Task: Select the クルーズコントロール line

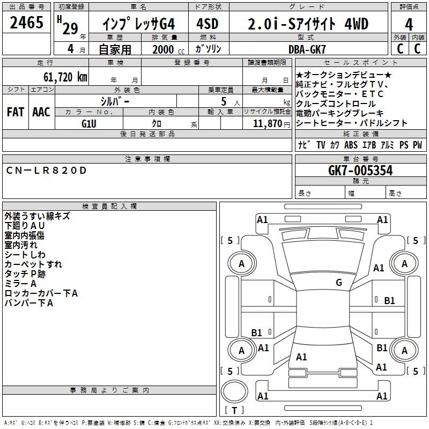Action: coord(336,103)
